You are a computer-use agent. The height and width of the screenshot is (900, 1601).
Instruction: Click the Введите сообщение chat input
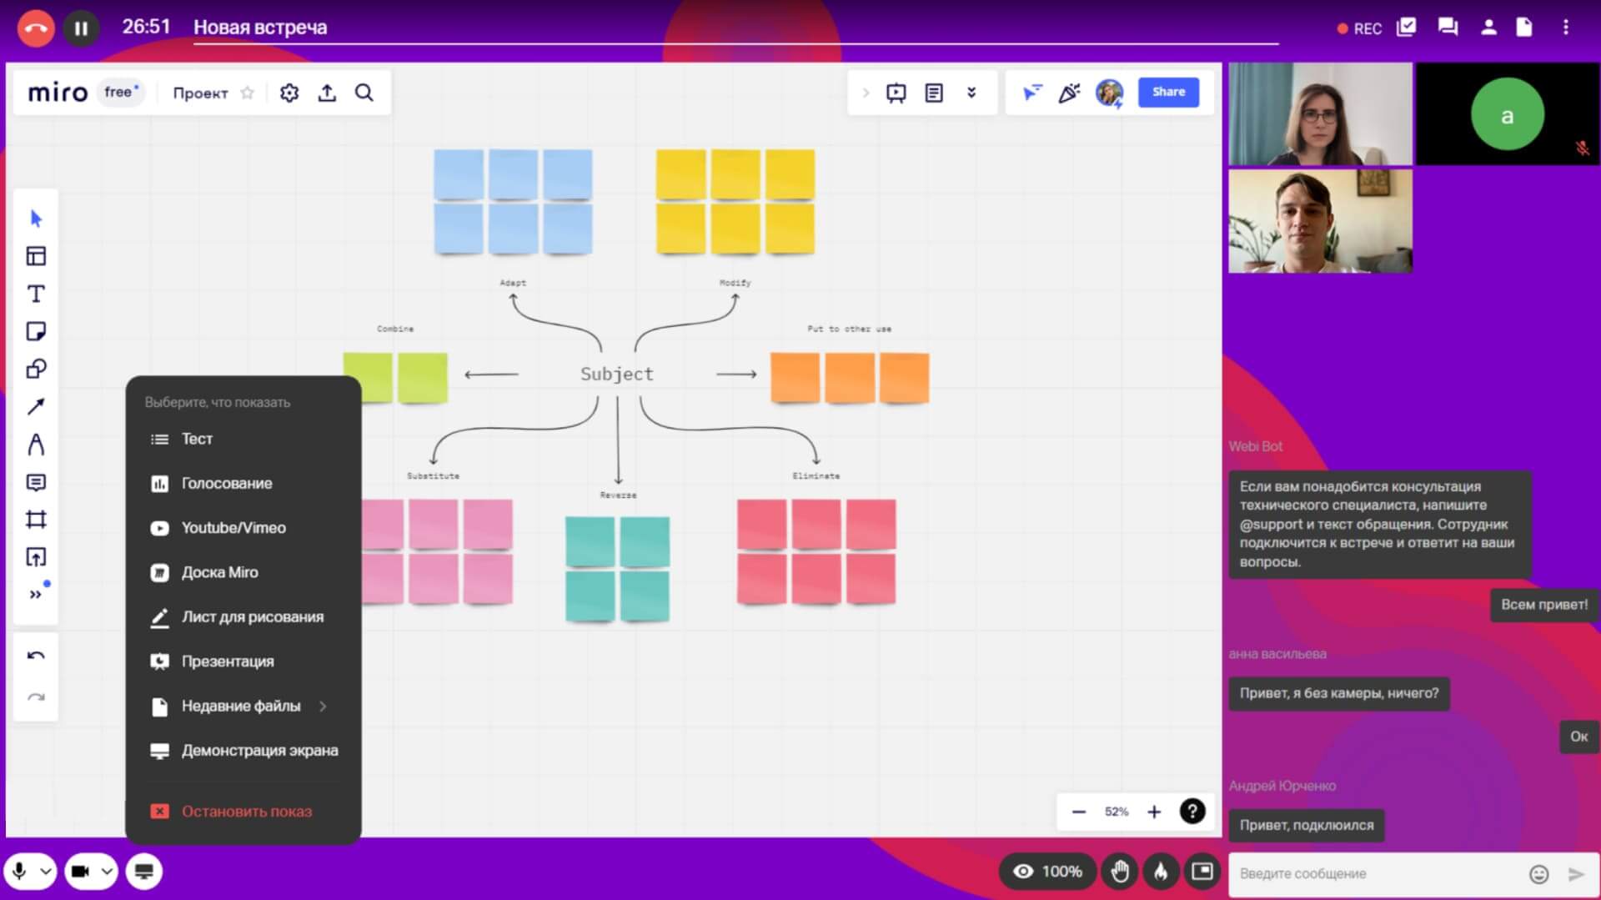coord(1376,873)
